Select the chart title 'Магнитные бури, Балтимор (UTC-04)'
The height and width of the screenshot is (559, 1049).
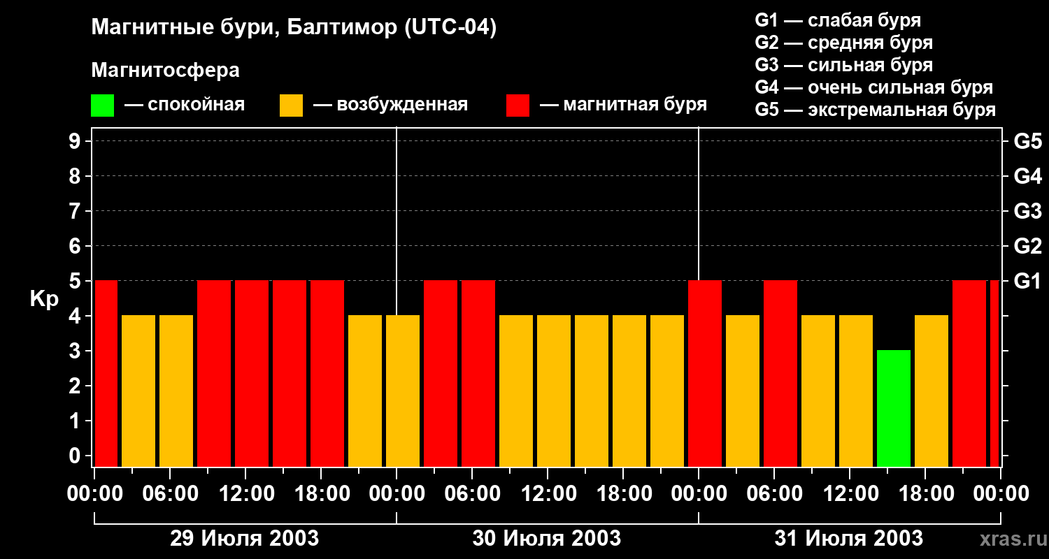[x=294, y=28]
